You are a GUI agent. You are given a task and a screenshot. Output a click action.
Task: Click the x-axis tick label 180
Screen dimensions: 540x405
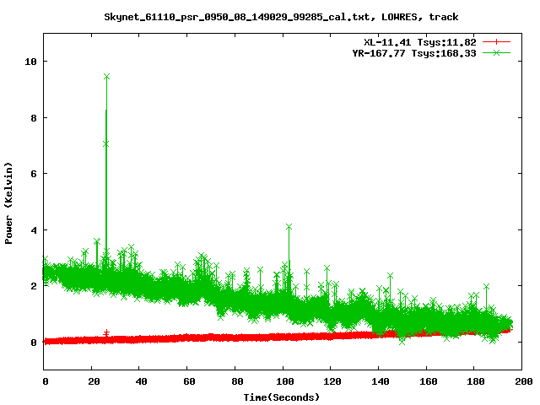[x=473, y=382]
